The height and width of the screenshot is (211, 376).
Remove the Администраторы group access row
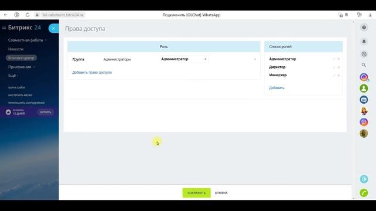click(255, 59)
